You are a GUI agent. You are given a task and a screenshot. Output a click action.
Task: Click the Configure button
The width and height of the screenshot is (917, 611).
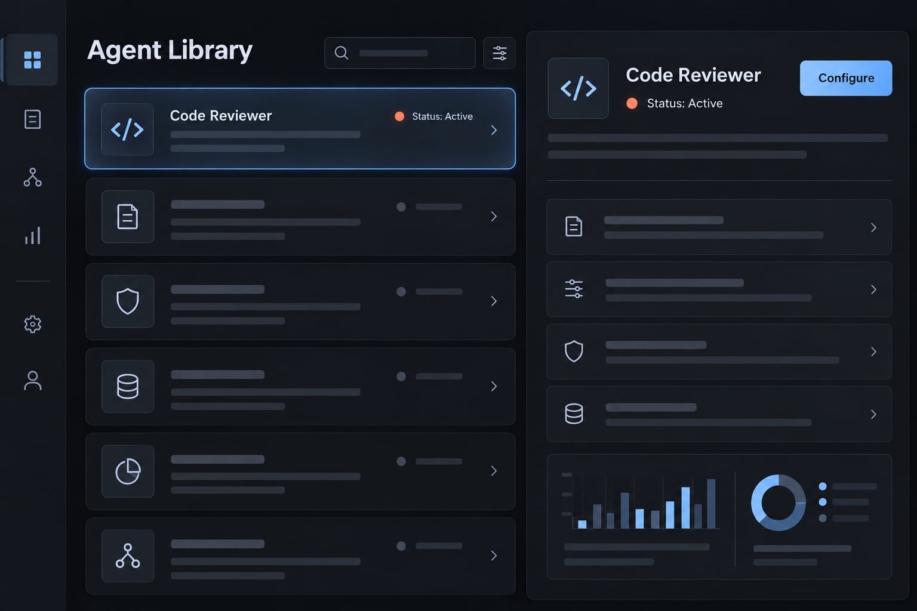[846, 78]
